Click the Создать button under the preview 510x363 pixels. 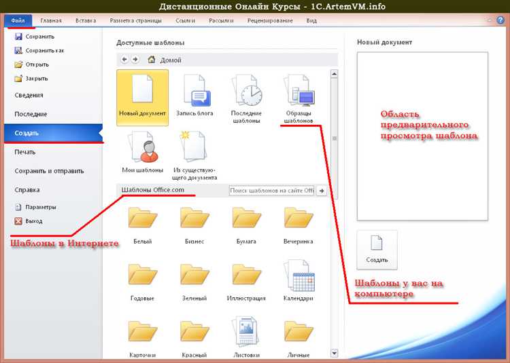tap(377, 250)
